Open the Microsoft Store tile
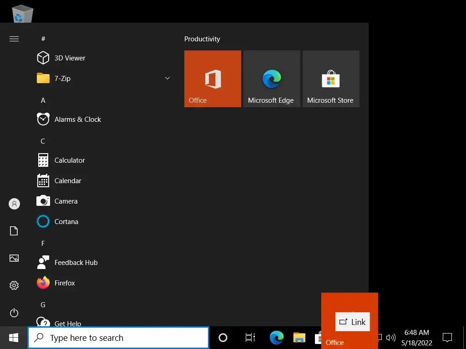This screenshot has width=466, height=349. (331, 79)
